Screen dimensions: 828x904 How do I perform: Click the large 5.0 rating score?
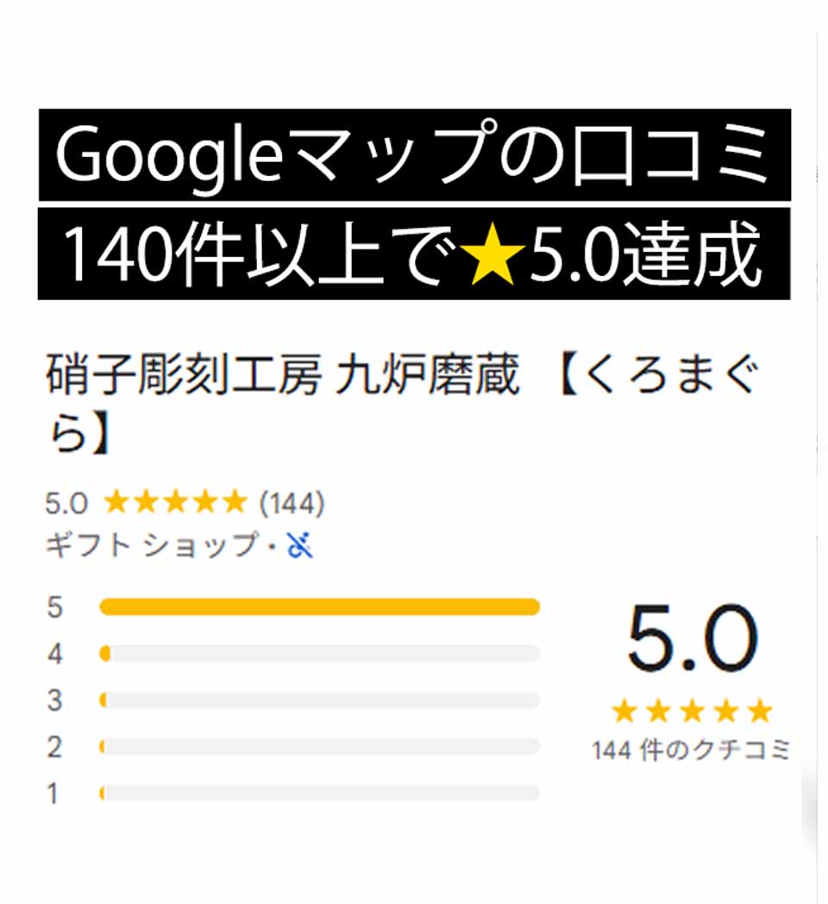coord(692,640)
